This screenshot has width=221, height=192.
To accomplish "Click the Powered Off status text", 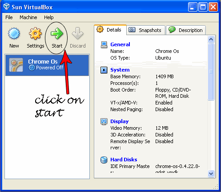I will [x=50, y=68].
